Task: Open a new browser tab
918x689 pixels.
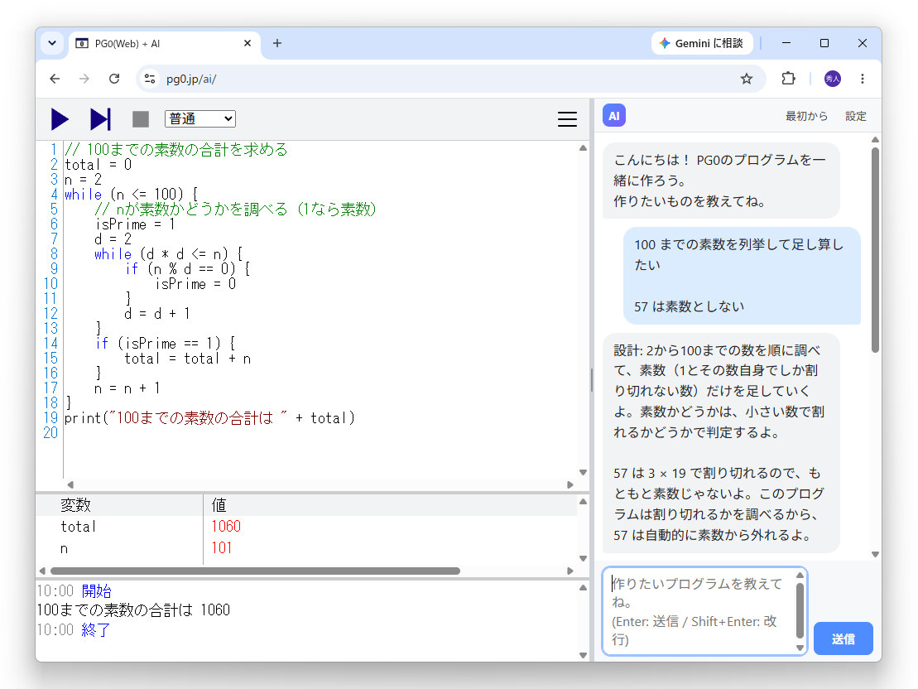Action: [x=277, y=43]
